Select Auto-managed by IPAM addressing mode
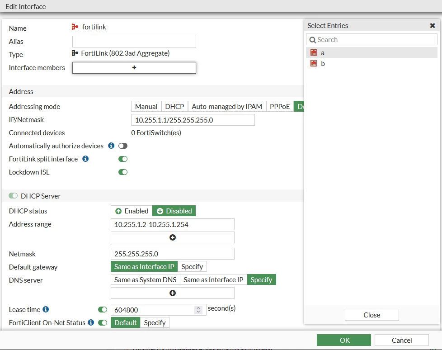 coord(227,107)
